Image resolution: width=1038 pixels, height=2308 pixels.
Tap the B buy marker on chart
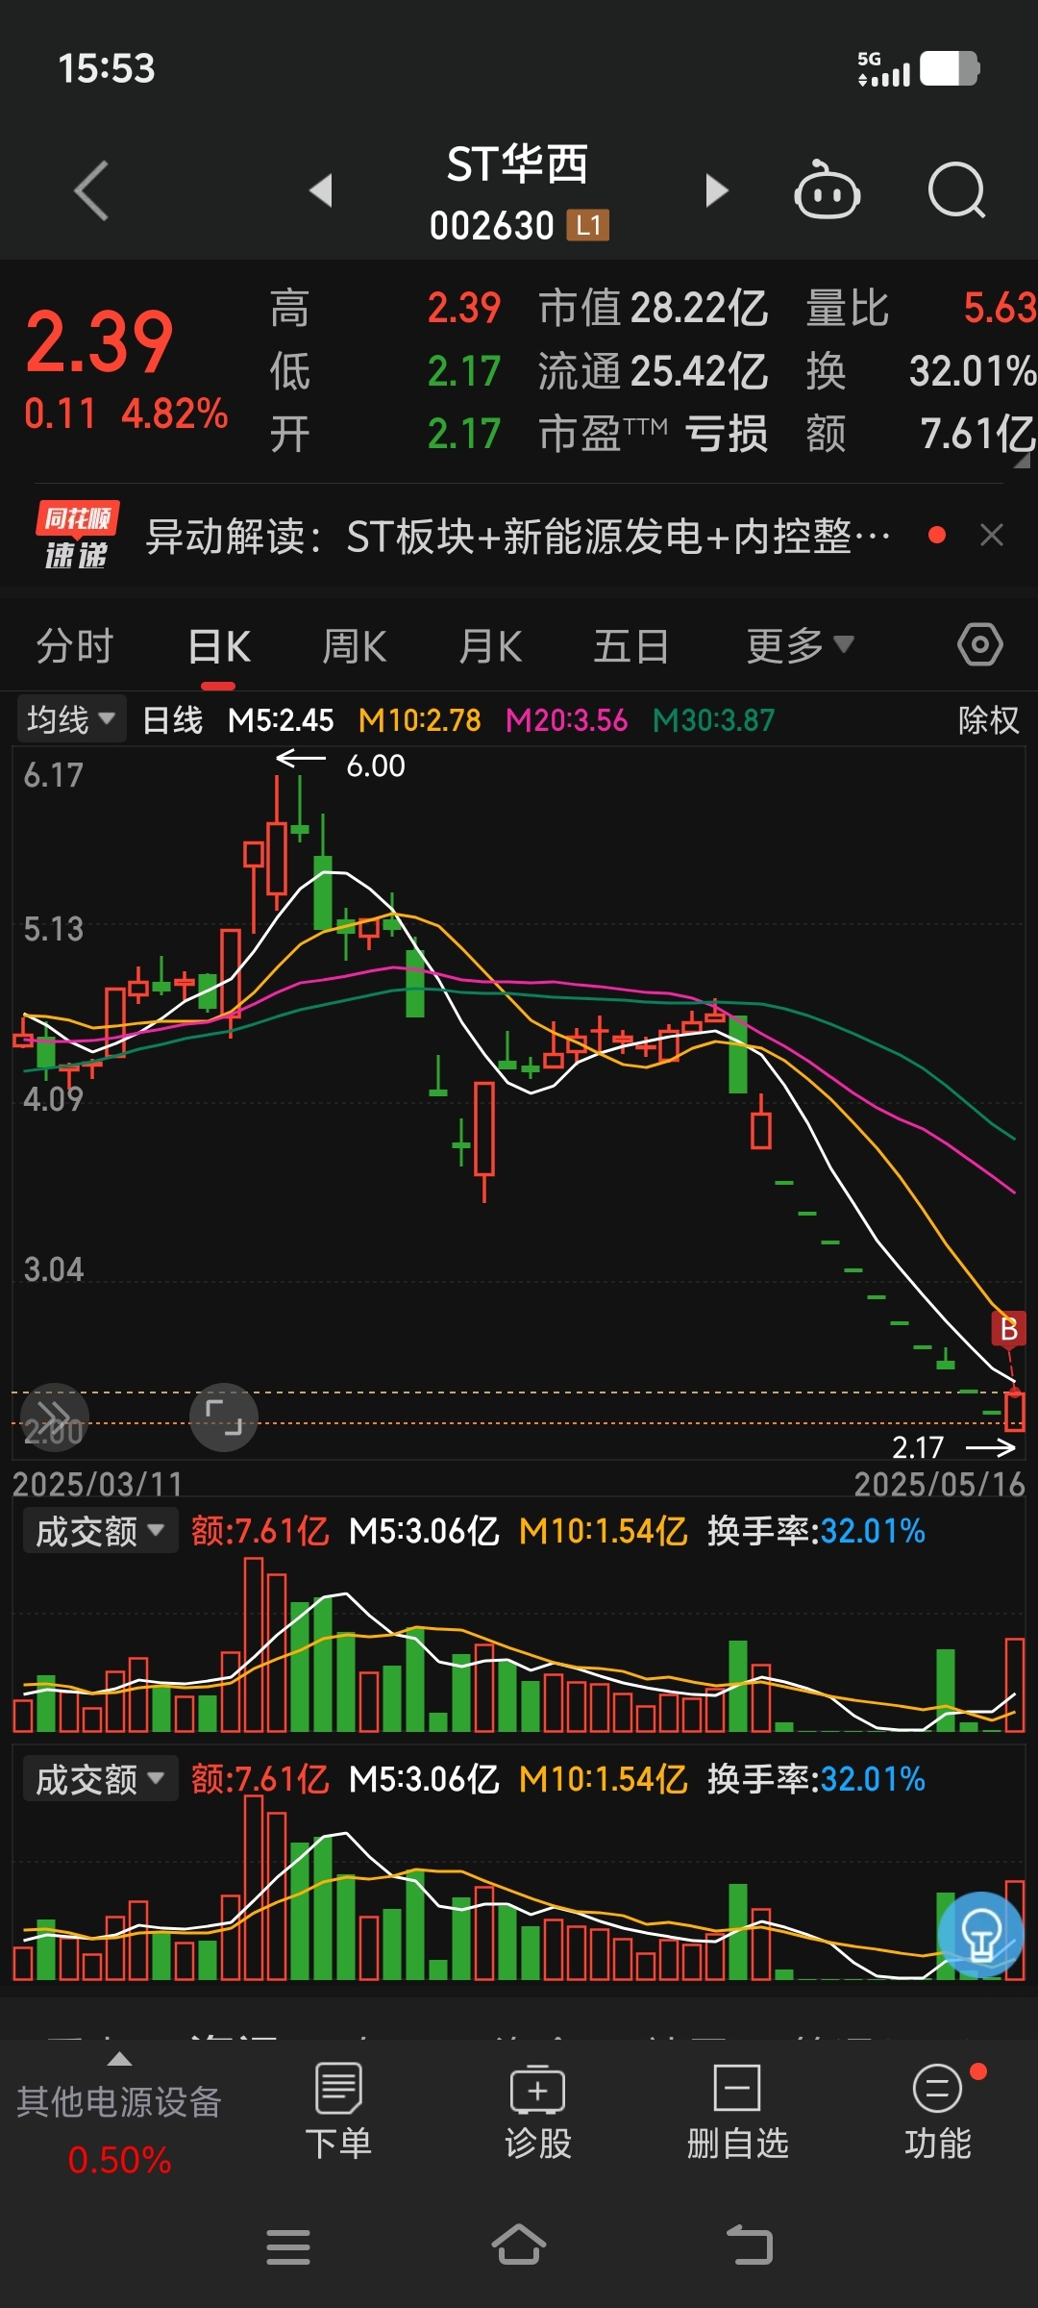[x=1008, y=1328]
